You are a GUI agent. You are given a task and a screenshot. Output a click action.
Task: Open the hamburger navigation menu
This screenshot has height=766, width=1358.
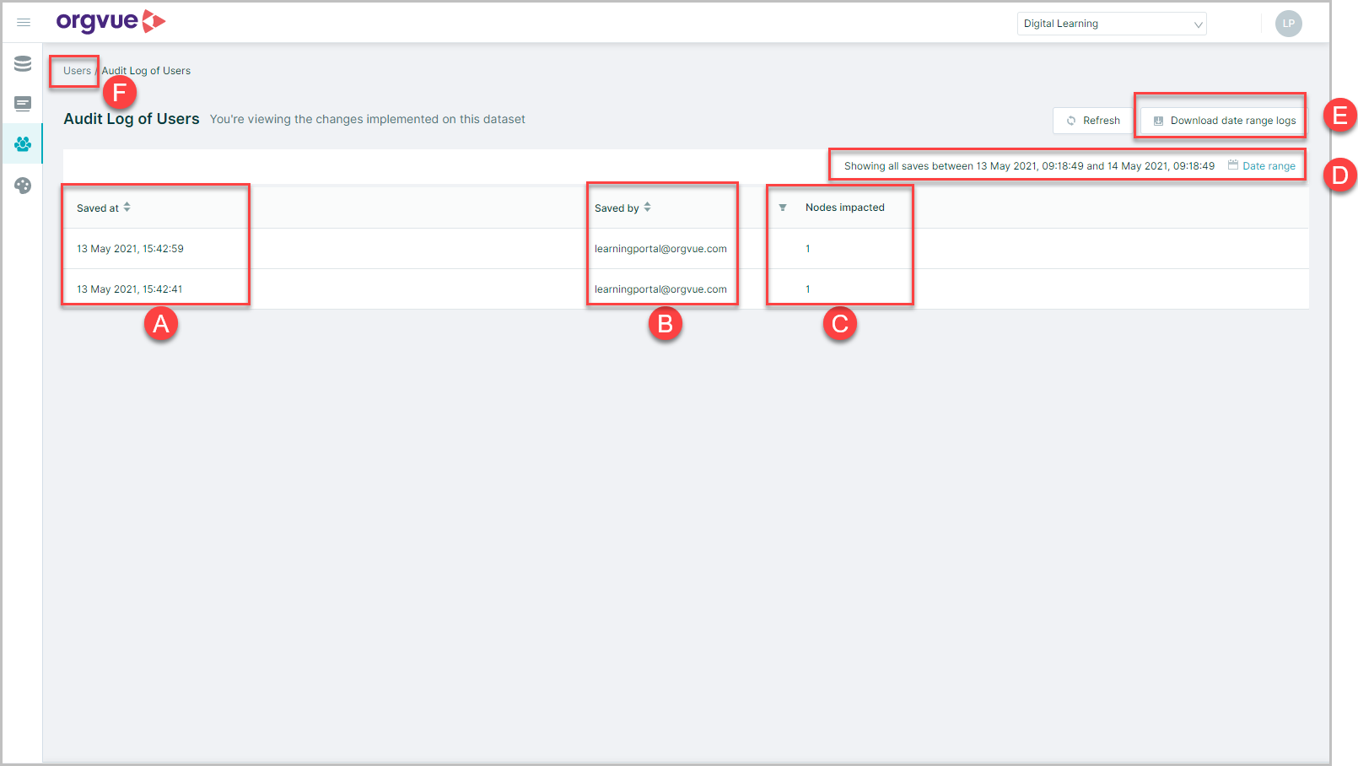click(24, 23)
